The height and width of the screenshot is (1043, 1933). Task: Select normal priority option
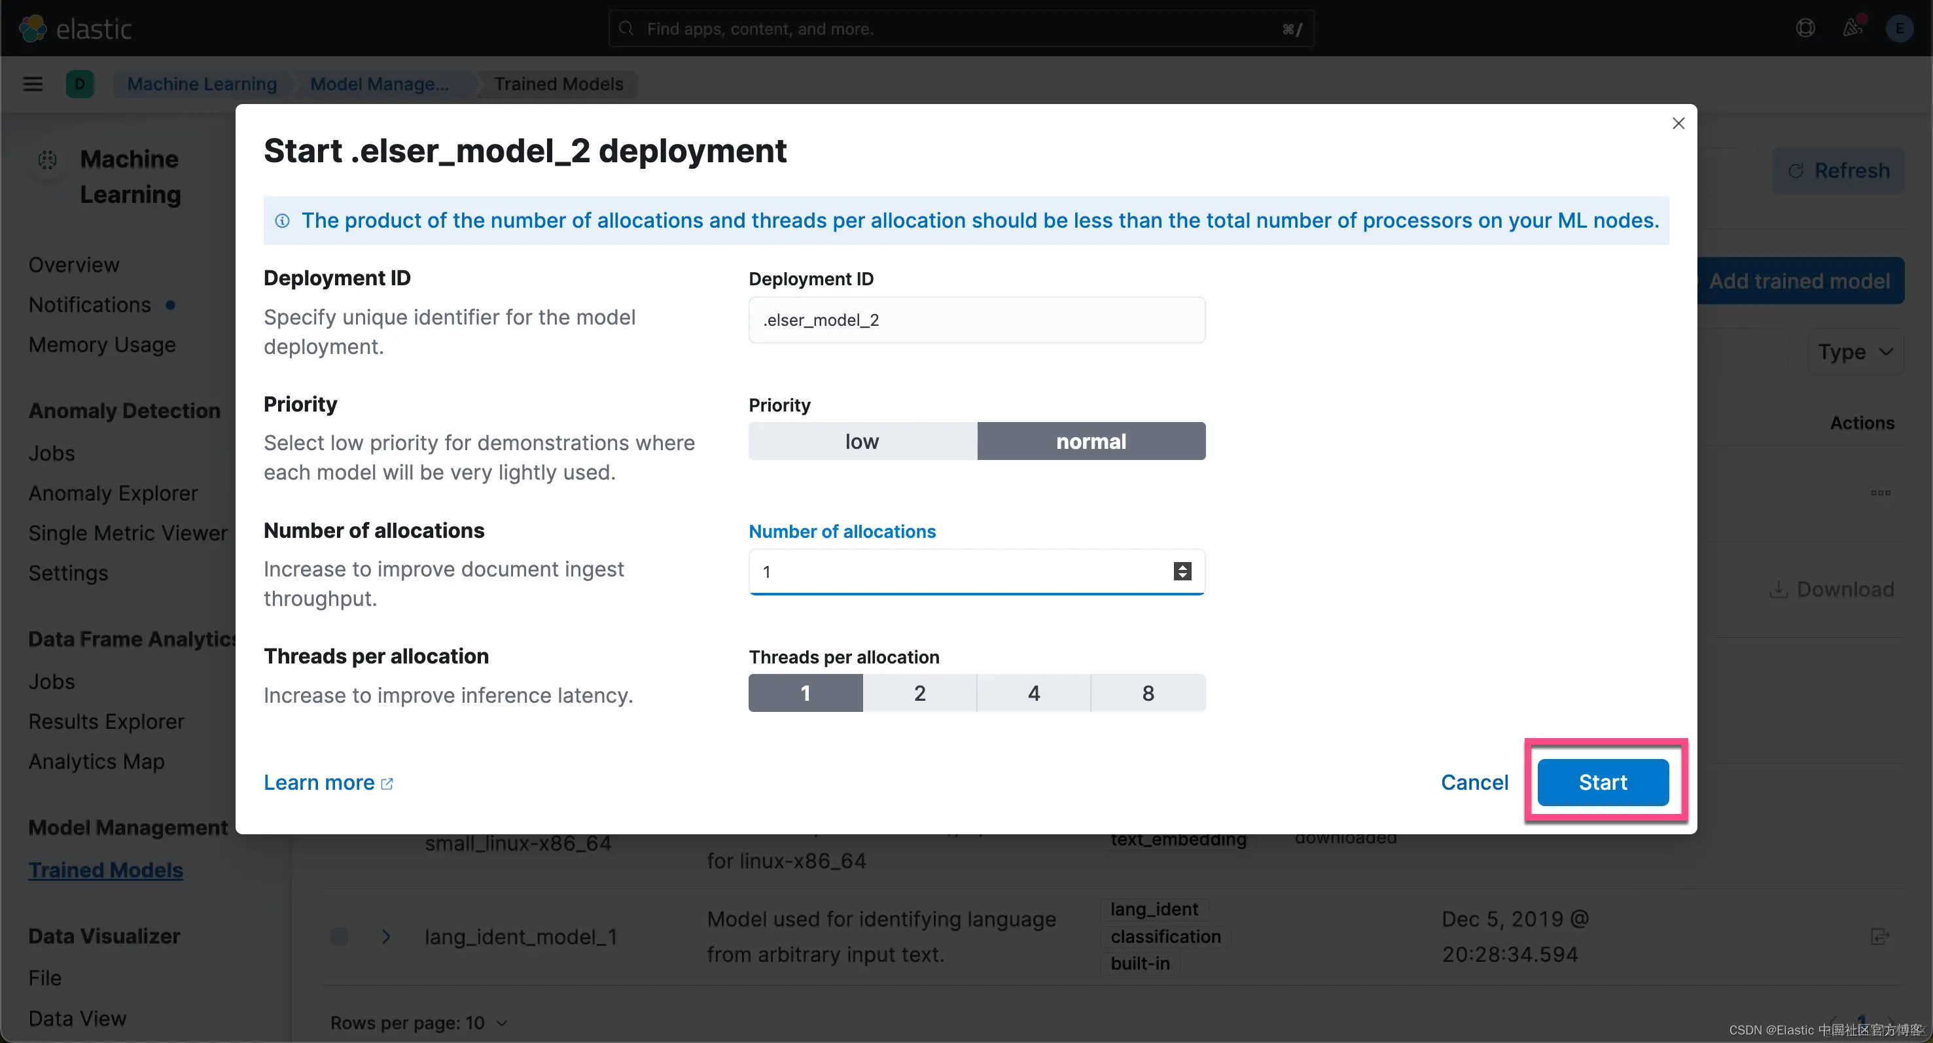coord(1091,441)
